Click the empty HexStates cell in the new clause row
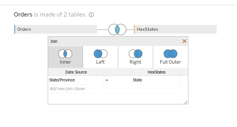The height and width of the screenshot is (127, 237). (x=156, y=89)
